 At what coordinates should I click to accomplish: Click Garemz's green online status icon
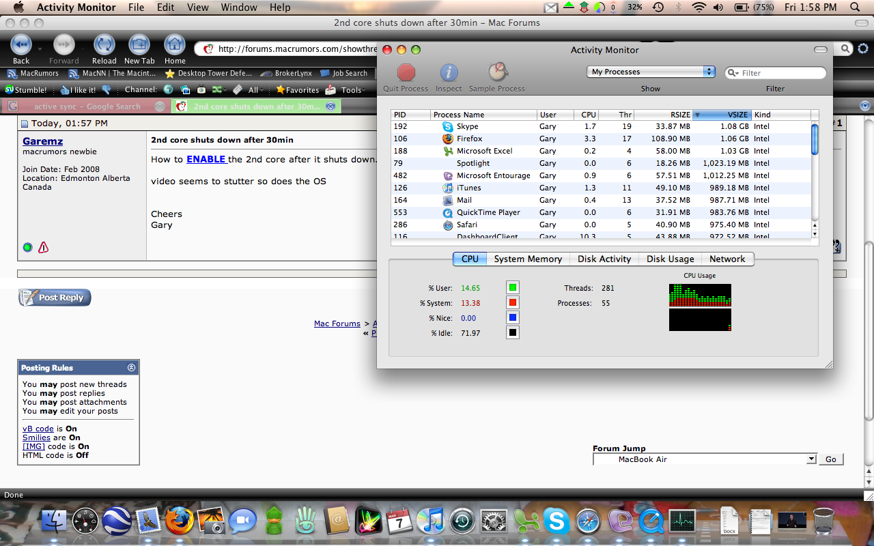pos(27,247)
